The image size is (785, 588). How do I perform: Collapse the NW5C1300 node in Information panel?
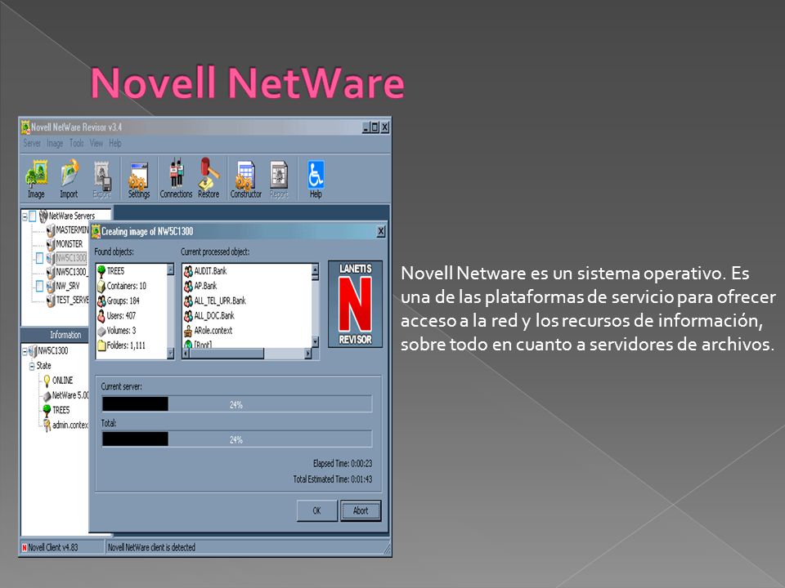25,351
